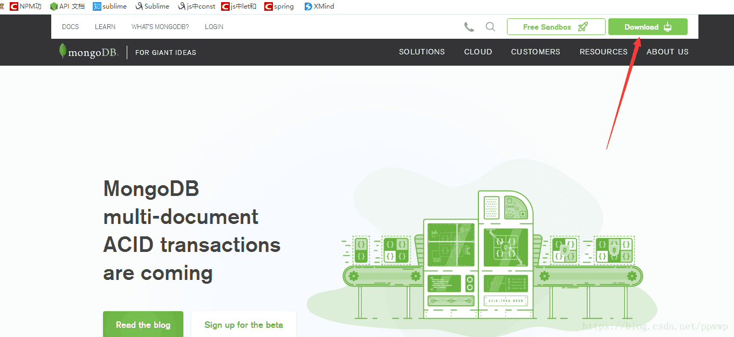
Task: Open the js中const bookmark
Action: (197, 6)
